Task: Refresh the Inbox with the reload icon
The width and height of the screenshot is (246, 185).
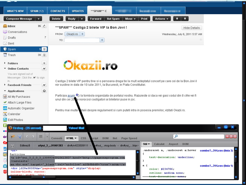Action: coord(44,26)
